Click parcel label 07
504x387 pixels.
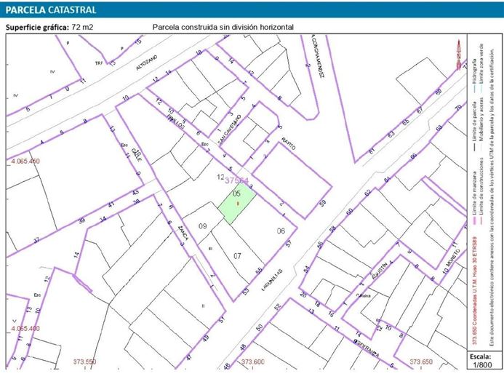pyautogui.click(x=237, y=256)
